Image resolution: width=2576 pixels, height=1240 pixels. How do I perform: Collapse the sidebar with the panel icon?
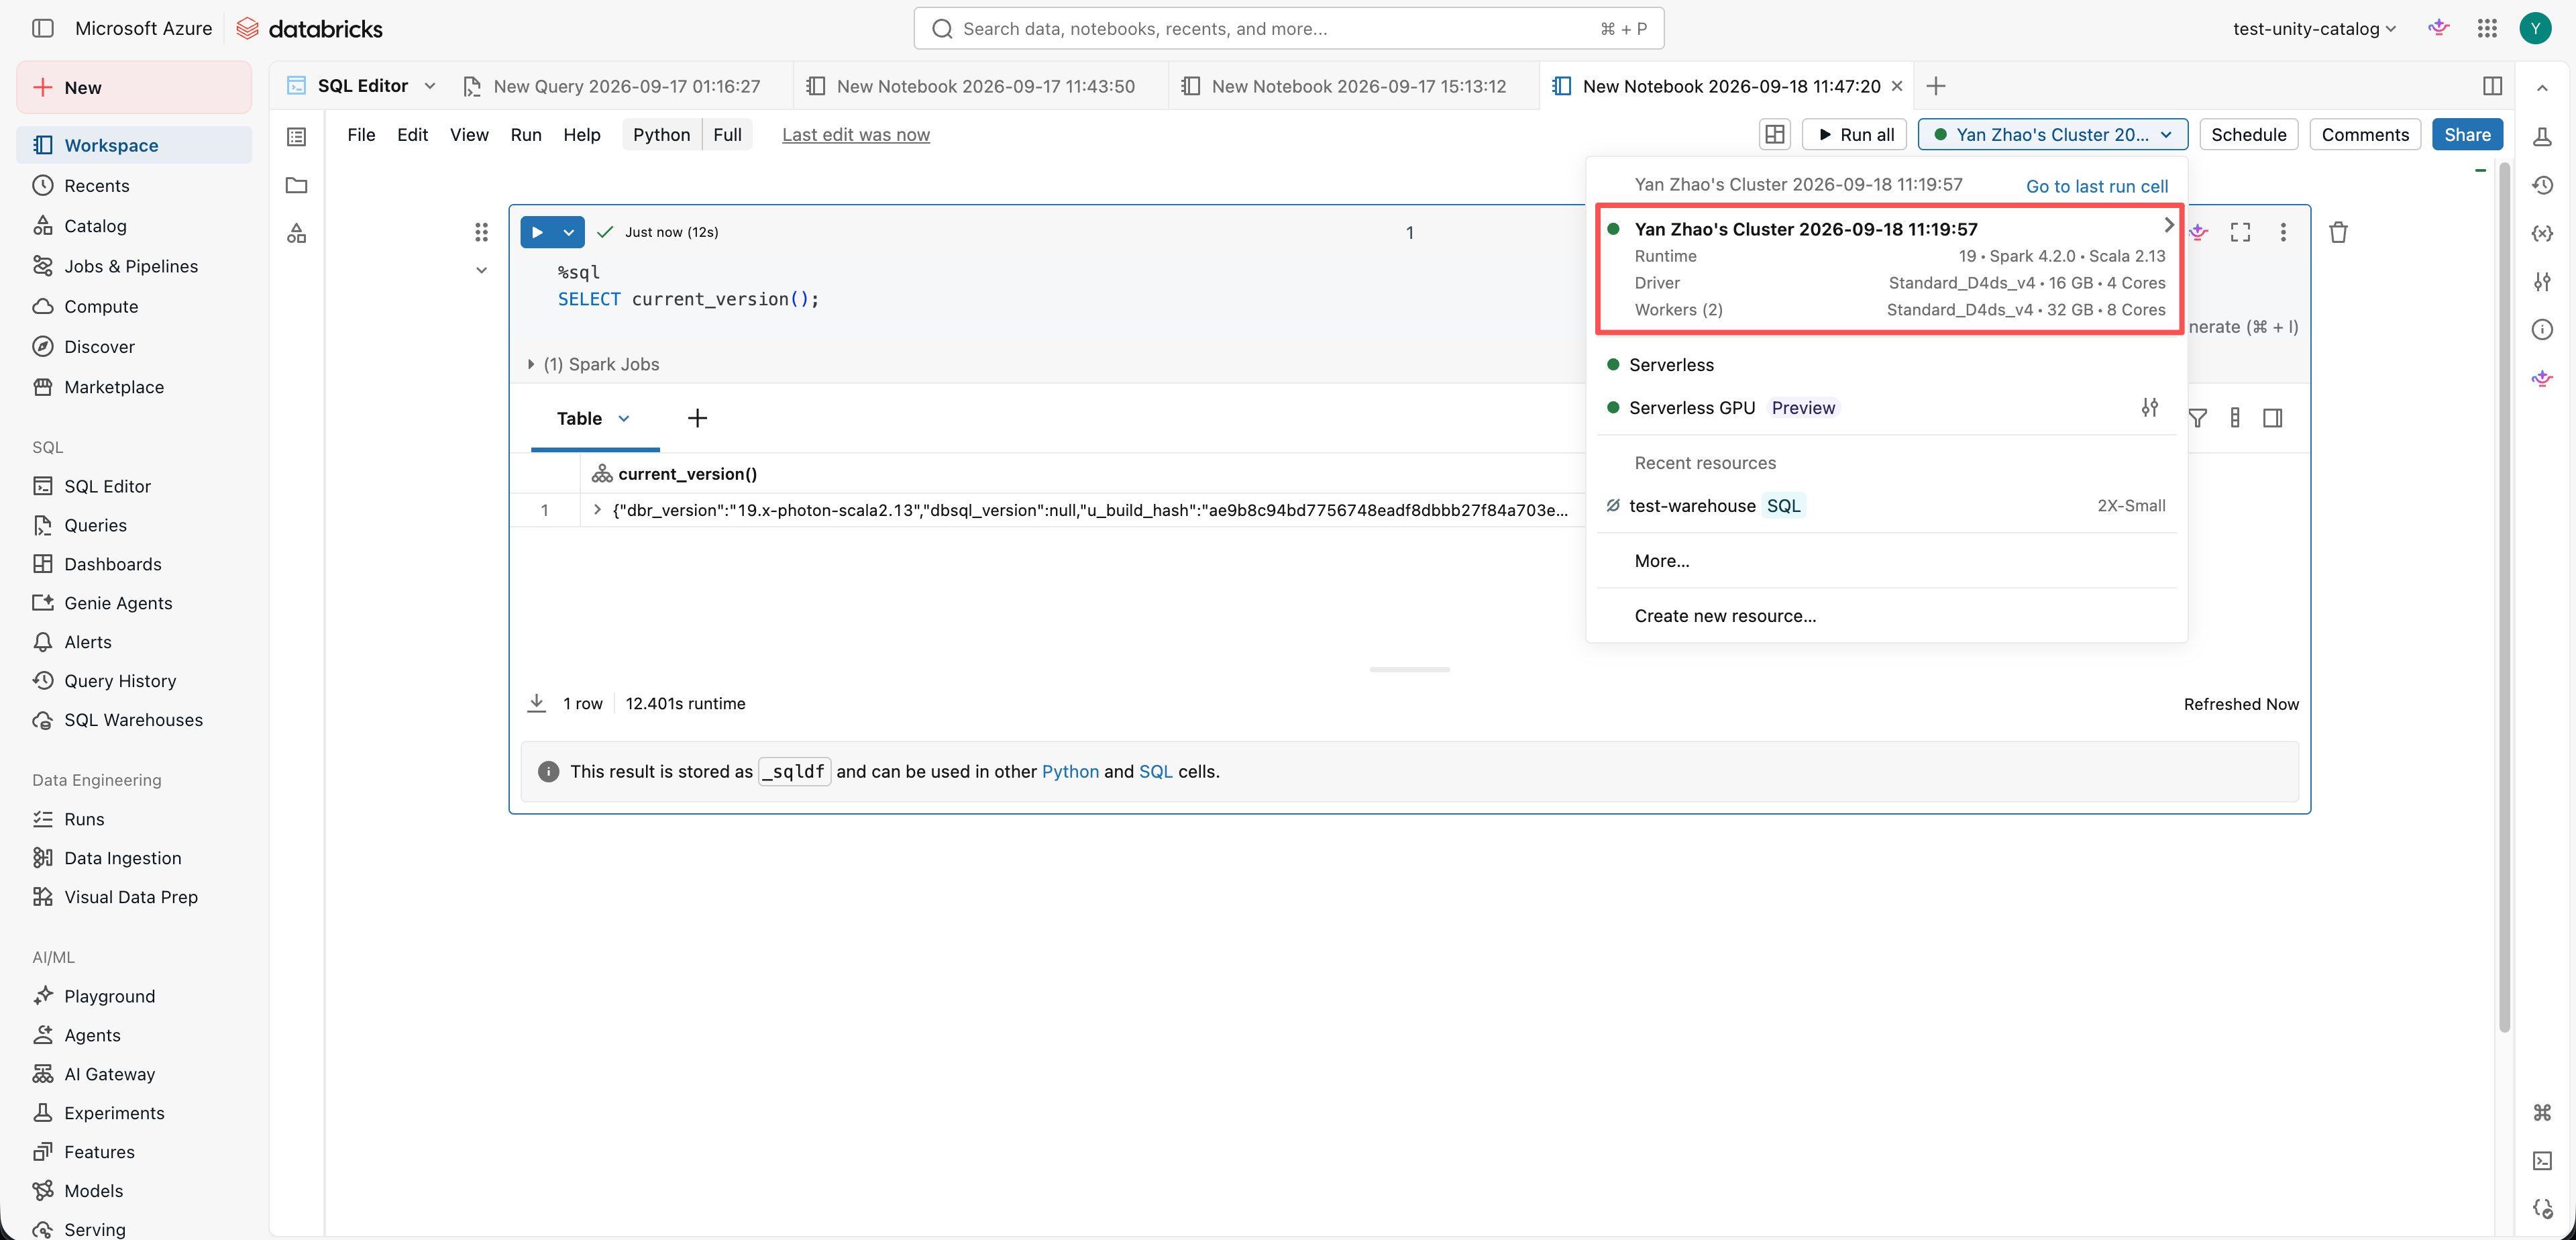tap(42, 28)
